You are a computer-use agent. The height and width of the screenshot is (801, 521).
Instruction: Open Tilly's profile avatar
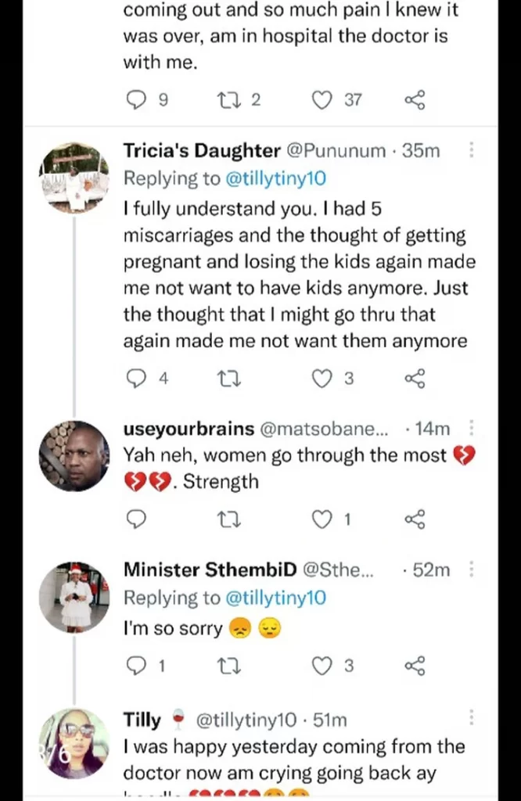click(x=74, y=743)
